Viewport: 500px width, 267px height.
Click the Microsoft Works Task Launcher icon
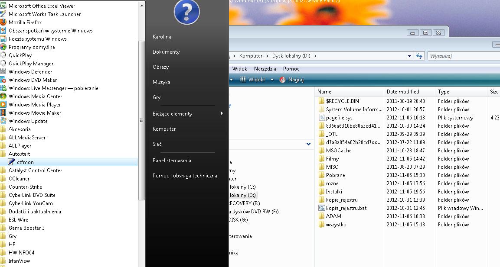(x=3, y=14)
